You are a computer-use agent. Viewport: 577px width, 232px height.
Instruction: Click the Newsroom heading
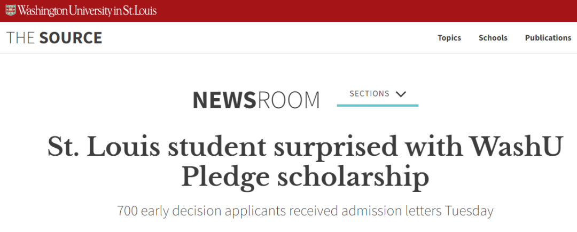[256, 100]
